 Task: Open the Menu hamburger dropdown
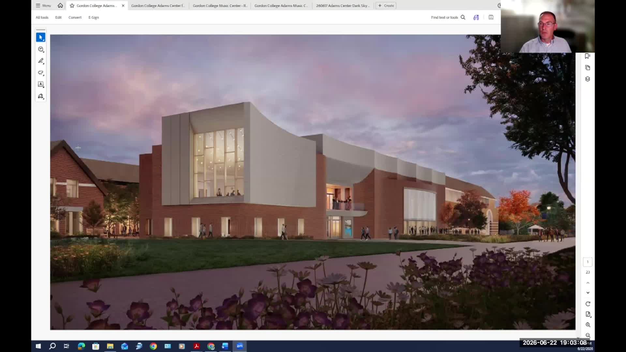click(43, 6)
